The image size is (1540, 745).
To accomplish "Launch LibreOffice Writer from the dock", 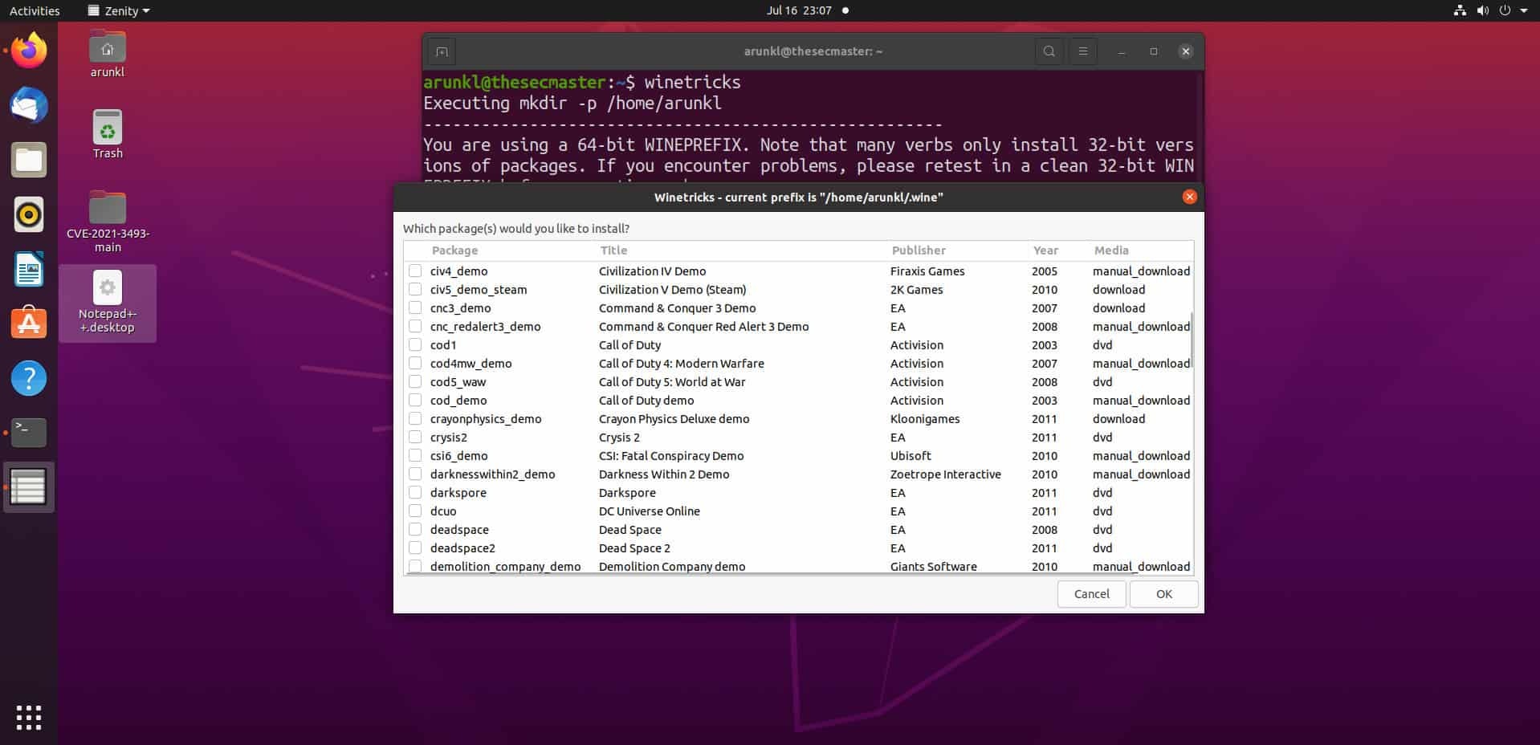I will [29, 269].
